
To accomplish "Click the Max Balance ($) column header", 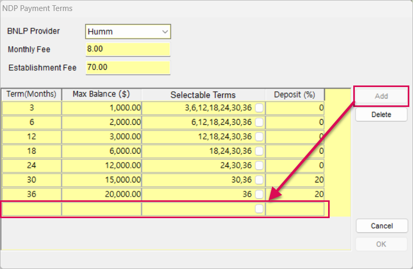I will coord(102,94).
